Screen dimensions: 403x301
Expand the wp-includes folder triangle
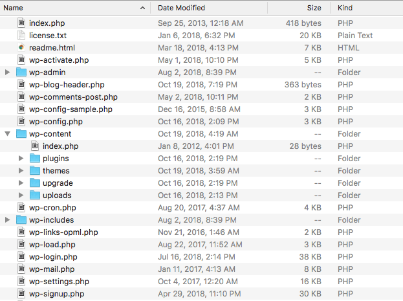tap(8, 220)
